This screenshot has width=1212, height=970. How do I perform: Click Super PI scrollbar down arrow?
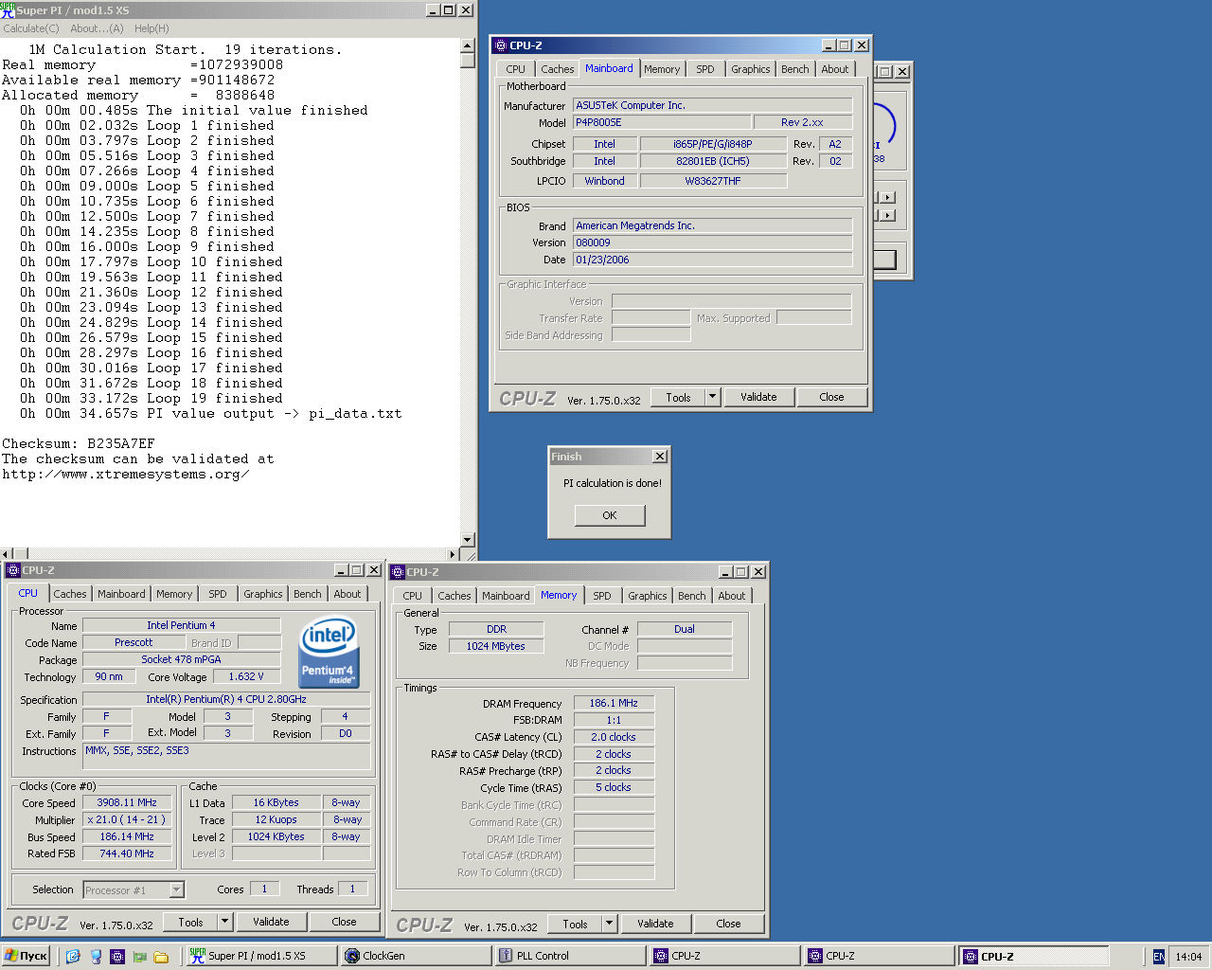point(467,540)
